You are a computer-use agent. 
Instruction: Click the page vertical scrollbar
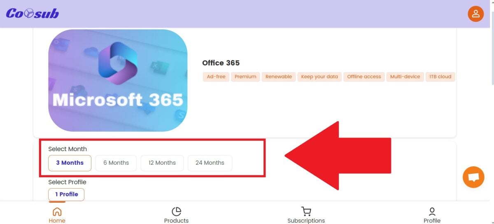(x=491, y=112)
